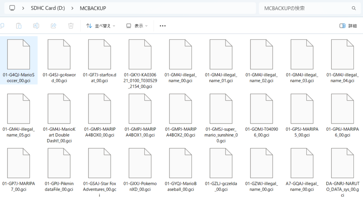Click MCBACKUP in address bar breadcrumb
The height and width of the screenshot is (203, 363).
[93, 8]
